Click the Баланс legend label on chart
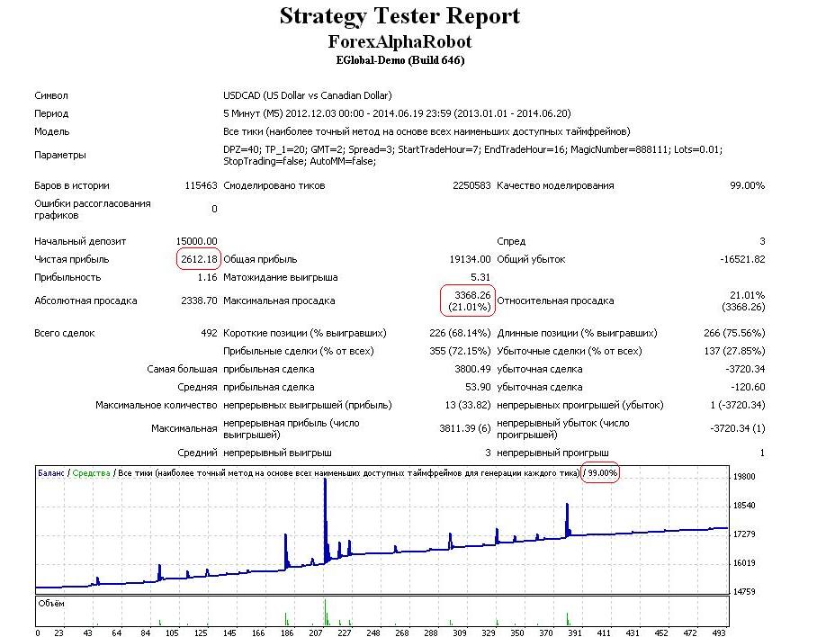The height and width of the screenshot is (637, 817). [x=51, y=473]
